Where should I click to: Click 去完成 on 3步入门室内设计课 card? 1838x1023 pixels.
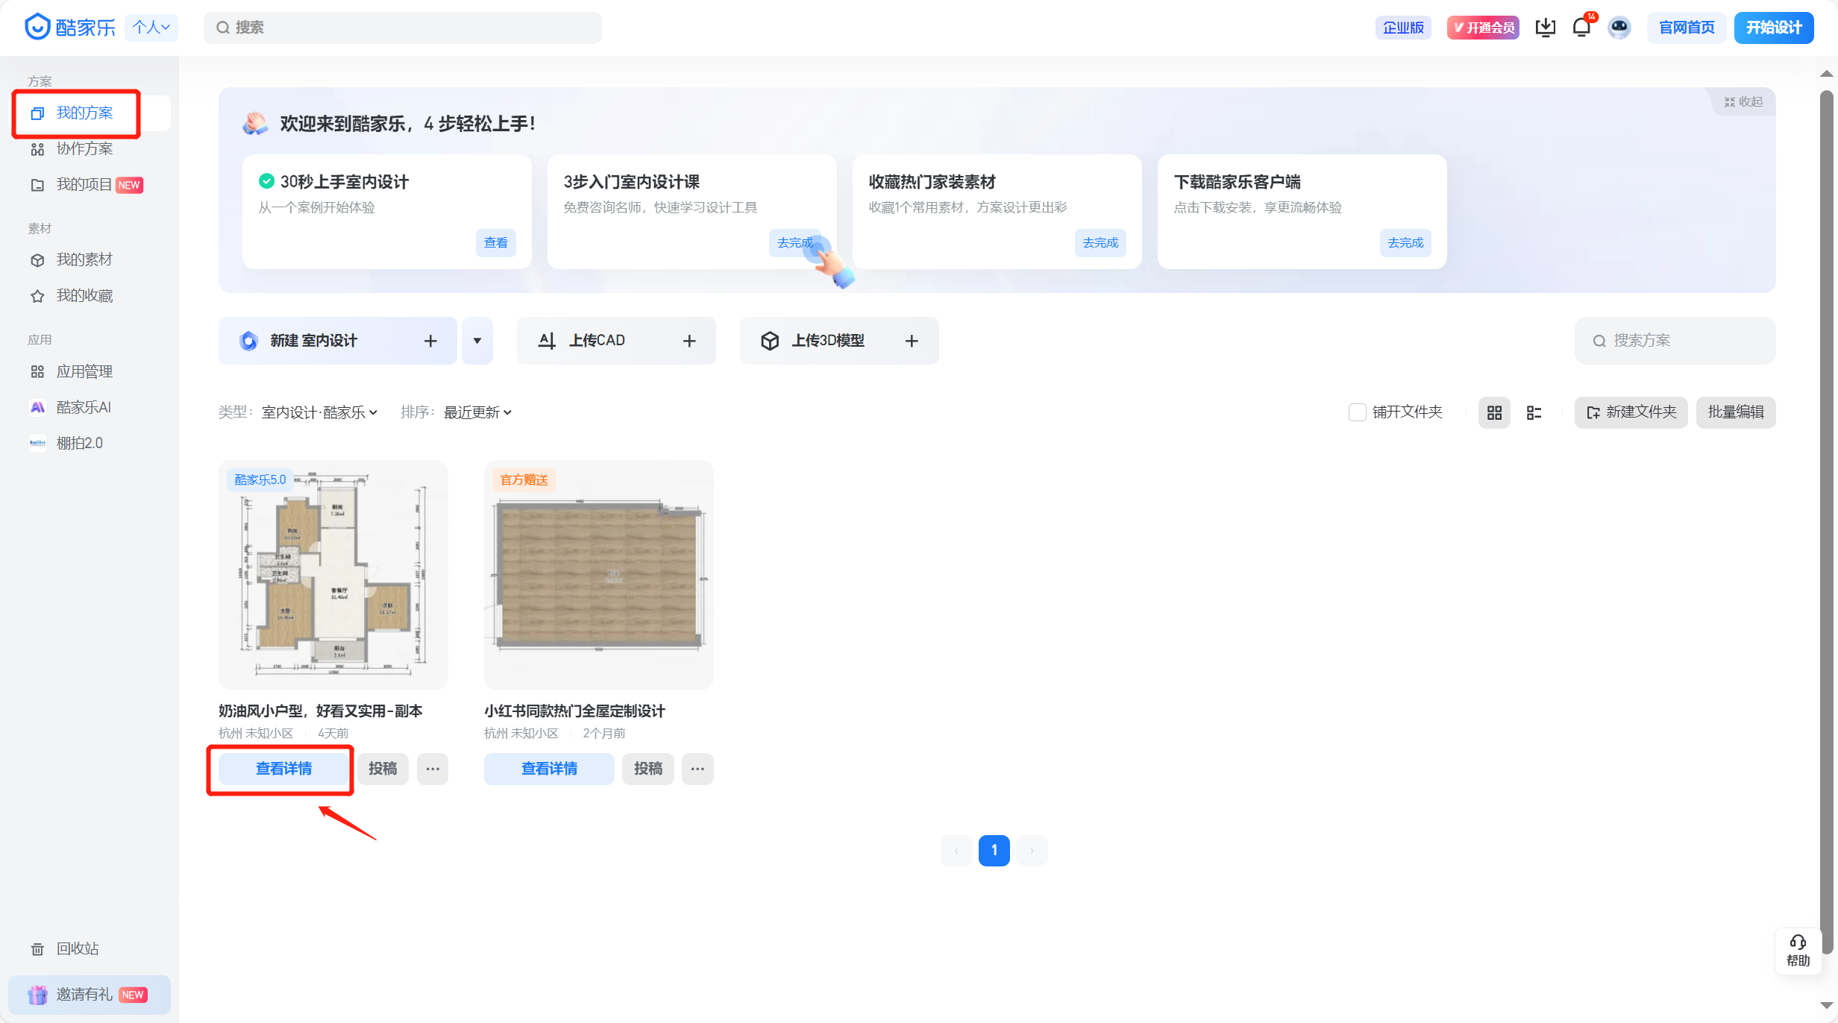point(795,242)
